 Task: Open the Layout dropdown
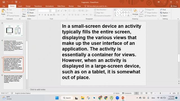pos(31,10)
